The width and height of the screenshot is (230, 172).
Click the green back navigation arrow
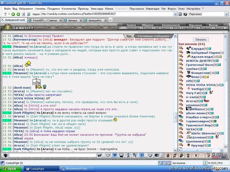pos(13,14)
